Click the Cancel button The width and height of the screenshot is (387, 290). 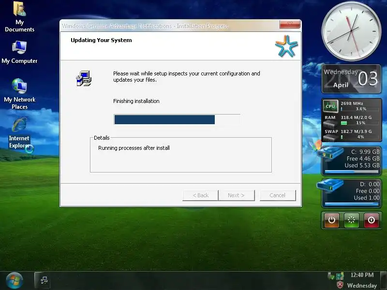pos(278,195)
